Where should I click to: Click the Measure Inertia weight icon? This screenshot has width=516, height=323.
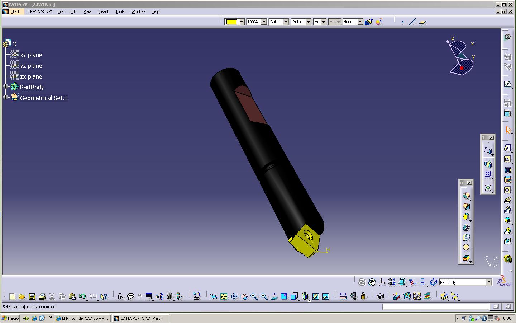coord(363,296)
